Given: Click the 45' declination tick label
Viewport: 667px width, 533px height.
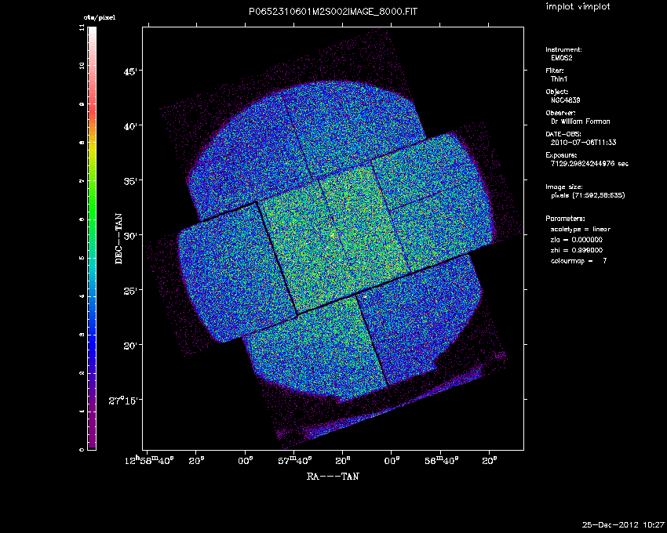Looking at the screenshot, I should point(130,71).
